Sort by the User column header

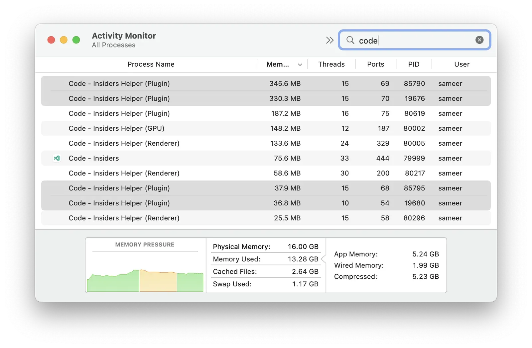point(462,64)
